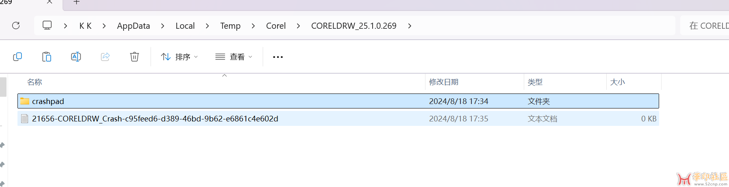Click the share icon in toolbar
The image size is (729, 187).
105,57
